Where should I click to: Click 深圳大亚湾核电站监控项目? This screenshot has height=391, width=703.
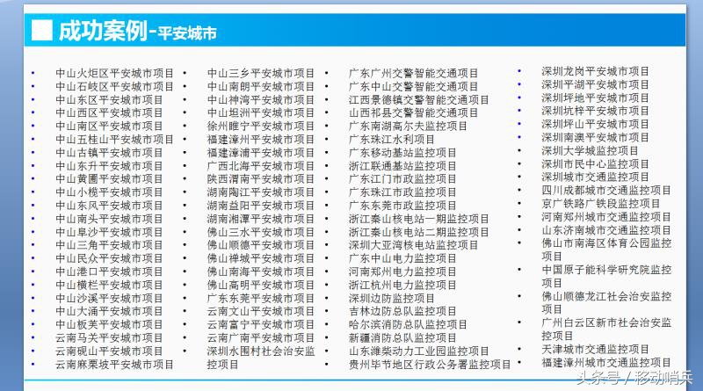point(413,245)
